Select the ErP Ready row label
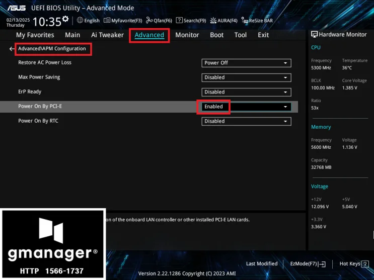 tap(30, 92)
